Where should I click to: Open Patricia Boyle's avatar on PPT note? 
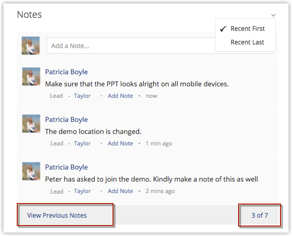(x=31, y=76)
